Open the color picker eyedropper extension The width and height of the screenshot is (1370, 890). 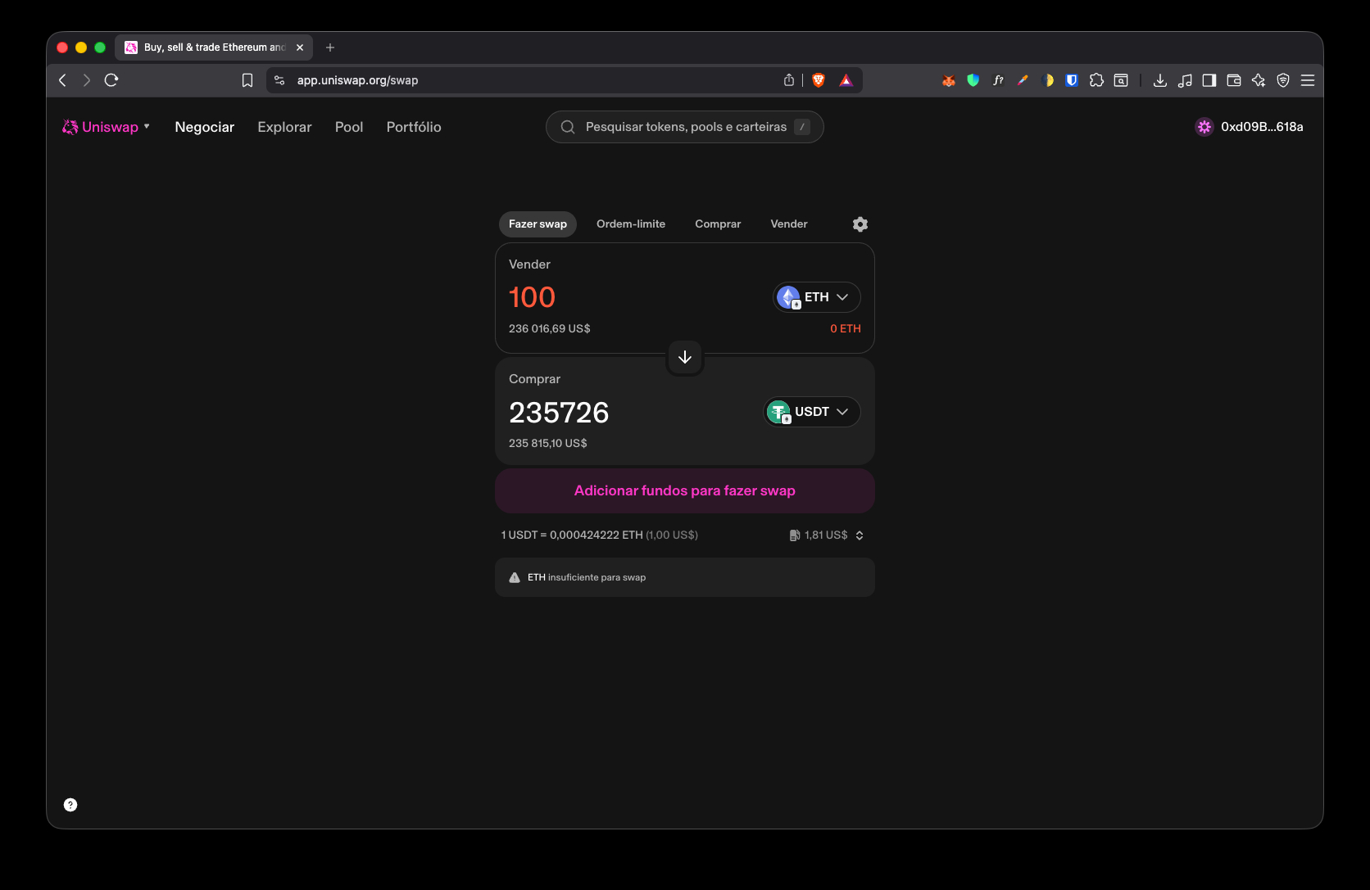click(1023, 80)
